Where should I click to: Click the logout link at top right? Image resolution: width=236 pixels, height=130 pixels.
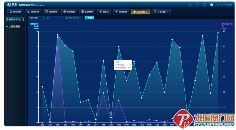click(228, 5)
